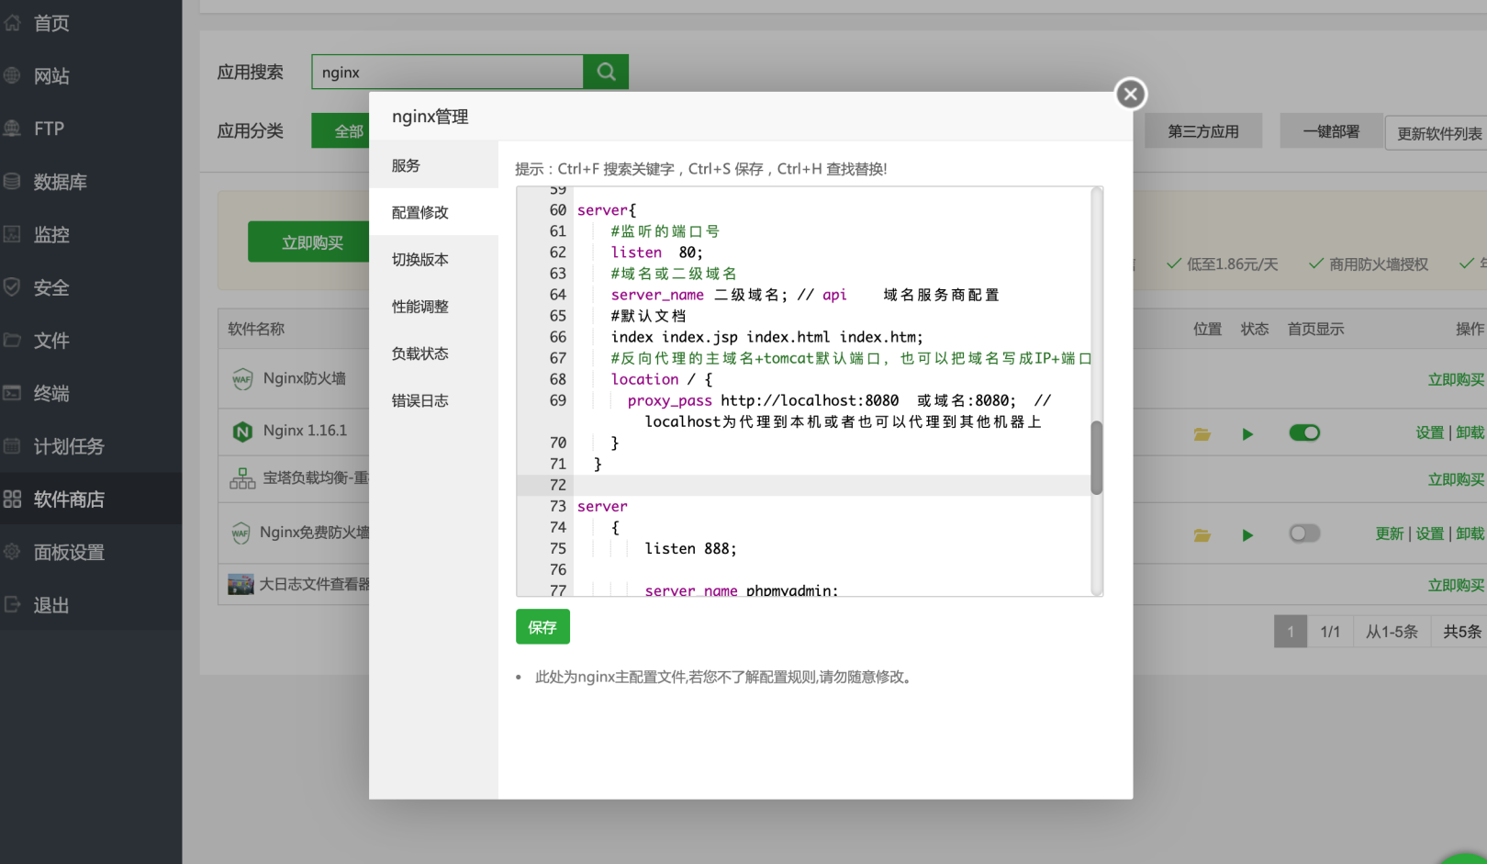Click 立即购买 link in 宝塔负载均衡 row
Screen dimensions: 1487x864
pos(1456,479)
